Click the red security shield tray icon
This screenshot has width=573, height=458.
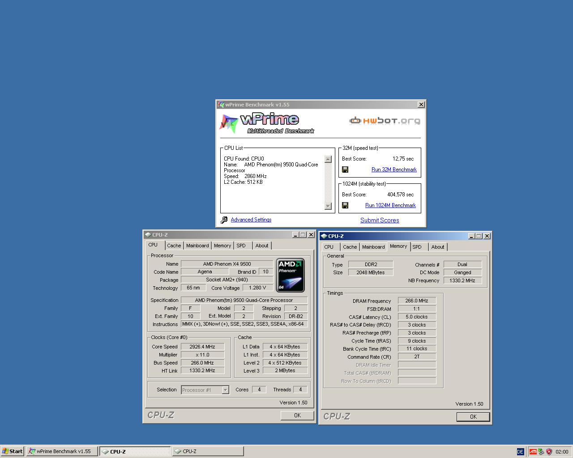click(549, 452)
